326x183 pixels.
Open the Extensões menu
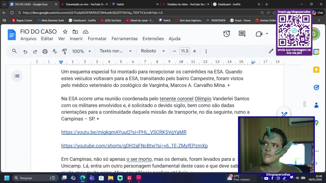[x=153, y=39]
